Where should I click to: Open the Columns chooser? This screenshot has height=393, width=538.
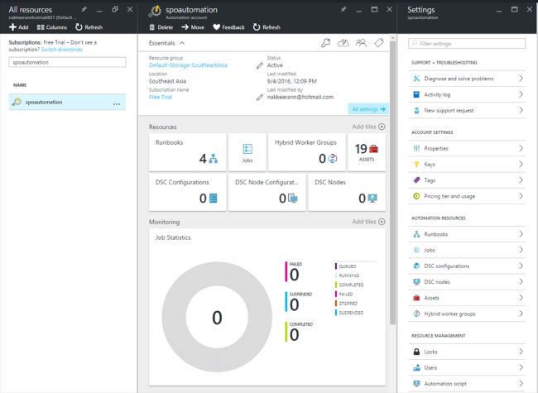[51, 27]
